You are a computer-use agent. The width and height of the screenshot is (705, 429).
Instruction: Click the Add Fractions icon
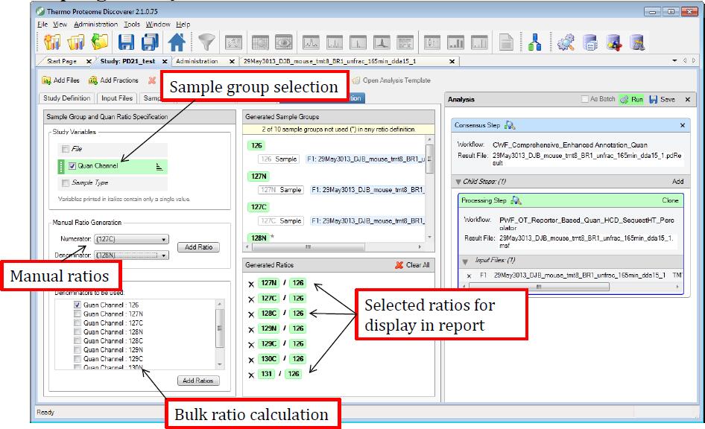pos(93,80)
